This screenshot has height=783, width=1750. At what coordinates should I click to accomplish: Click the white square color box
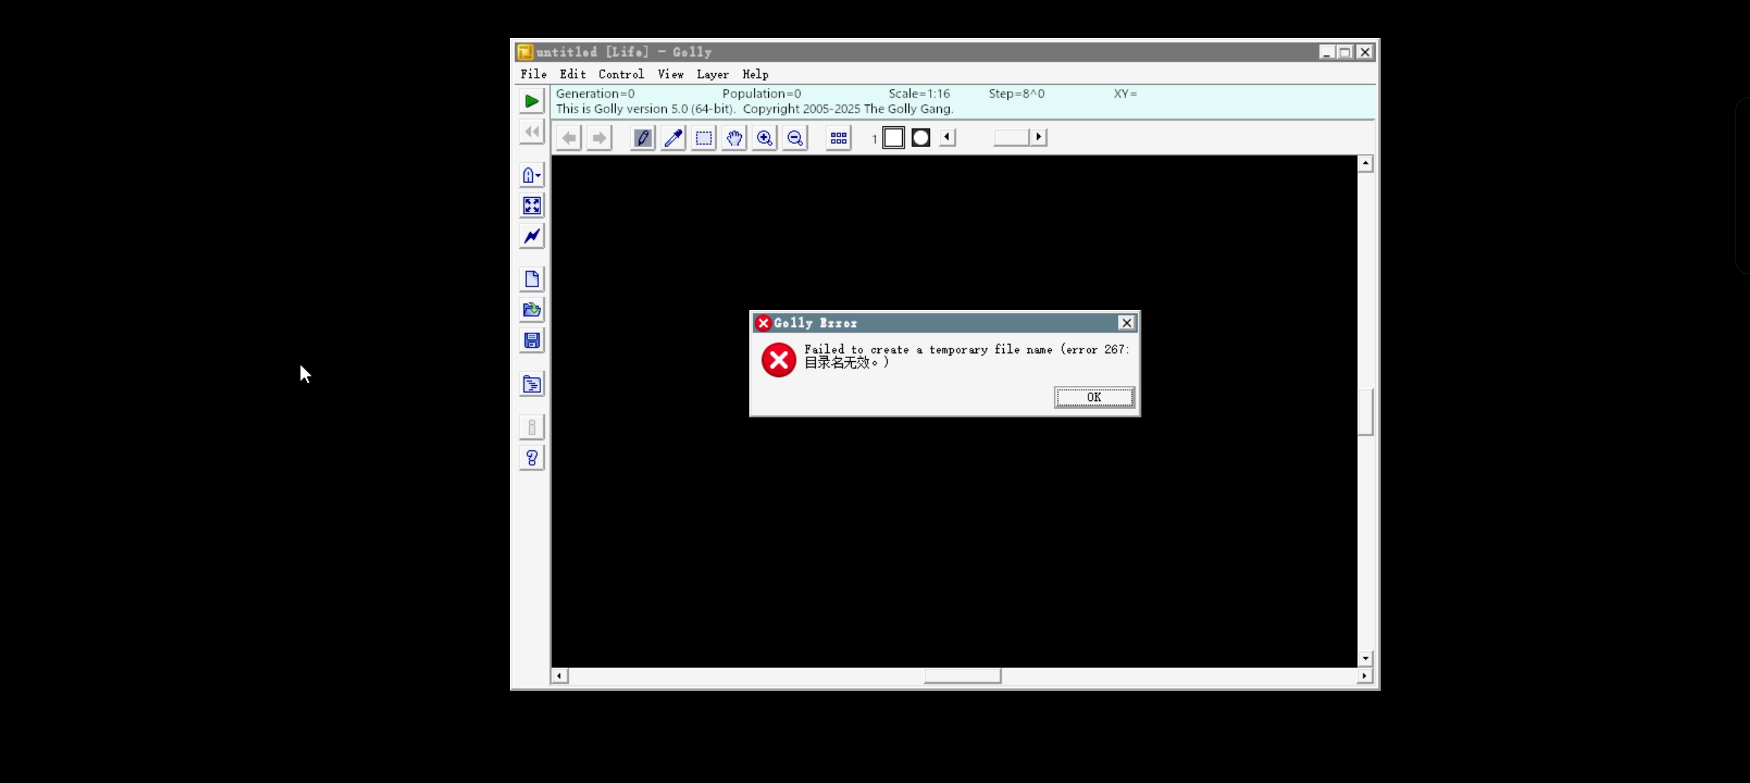point(893,138)
